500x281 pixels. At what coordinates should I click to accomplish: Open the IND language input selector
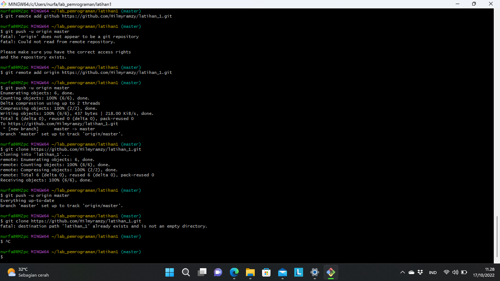coord(433,272)
